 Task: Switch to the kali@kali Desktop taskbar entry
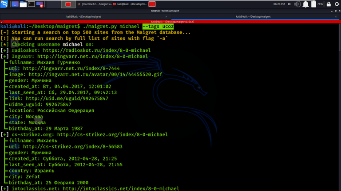130,4
